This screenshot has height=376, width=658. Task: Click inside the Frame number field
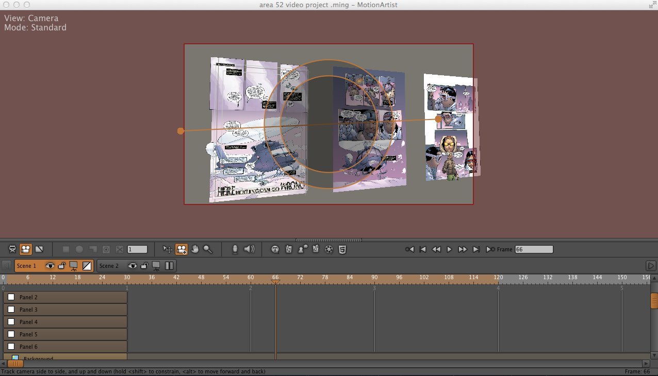pos(534,249)
